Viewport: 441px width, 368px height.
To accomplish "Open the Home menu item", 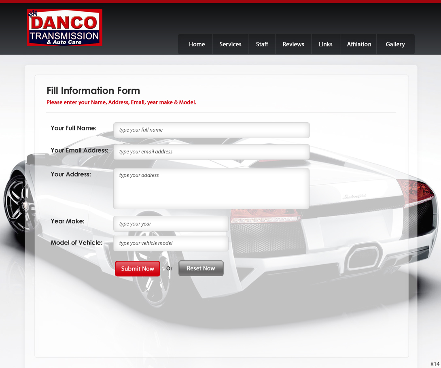I will click(x=197, y=44).
